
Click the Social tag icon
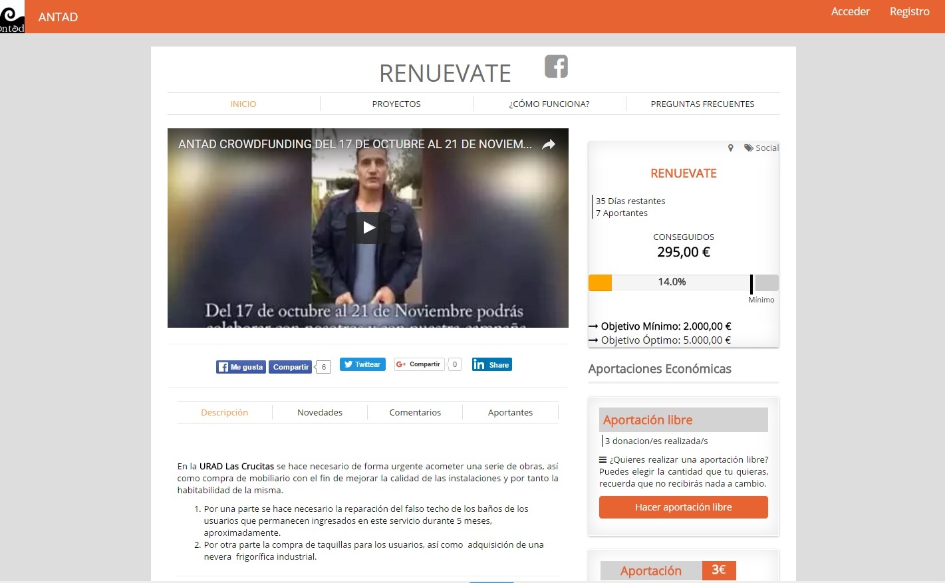point(748,148)
